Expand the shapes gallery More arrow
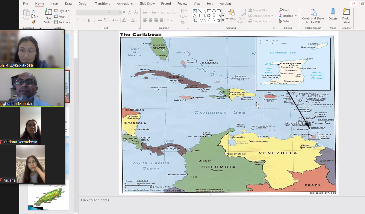This screenshot has height=214, width=365. 223,20
